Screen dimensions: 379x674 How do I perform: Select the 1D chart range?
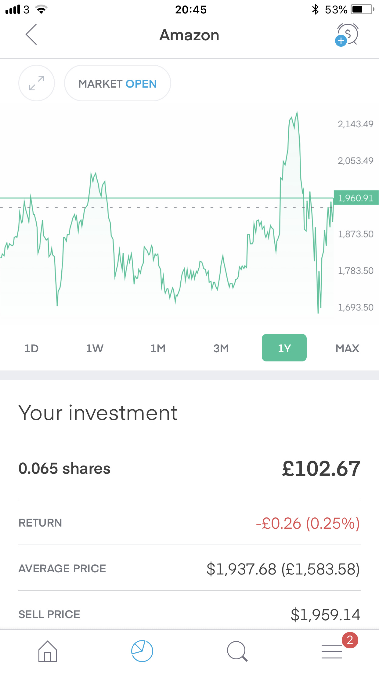click(x=31, y=348)
